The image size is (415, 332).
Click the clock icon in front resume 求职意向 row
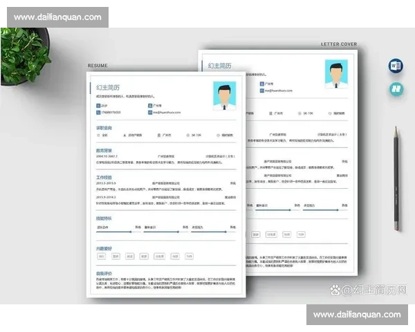(218, 136)
